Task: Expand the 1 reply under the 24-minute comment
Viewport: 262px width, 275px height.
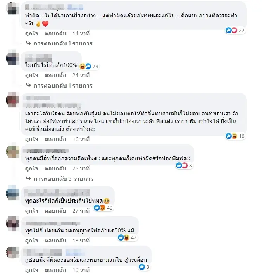Action: point(59,86)
